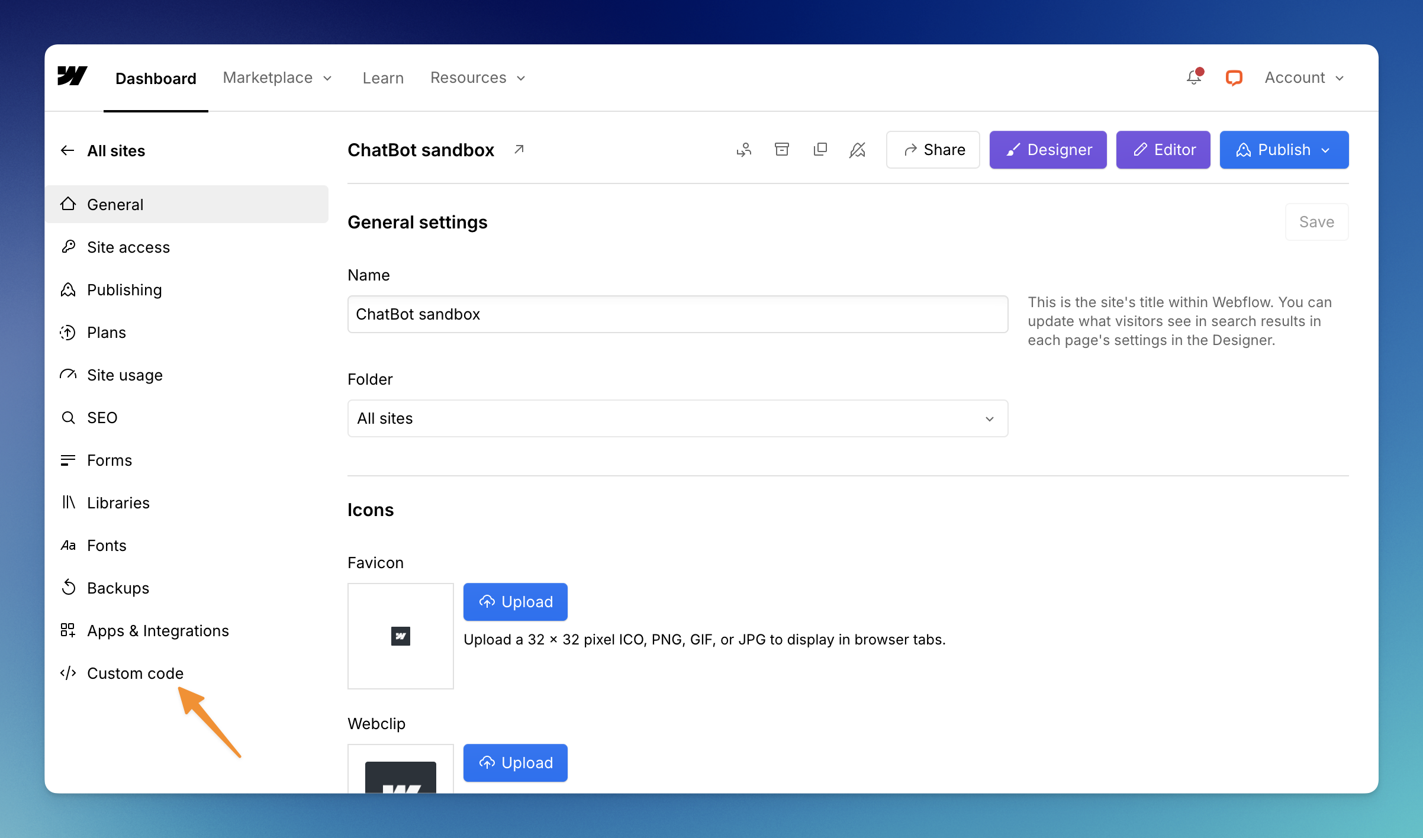Upload a new Favicon
The width and height of the screenshot is (1423, 838).
tap(515, 602)
